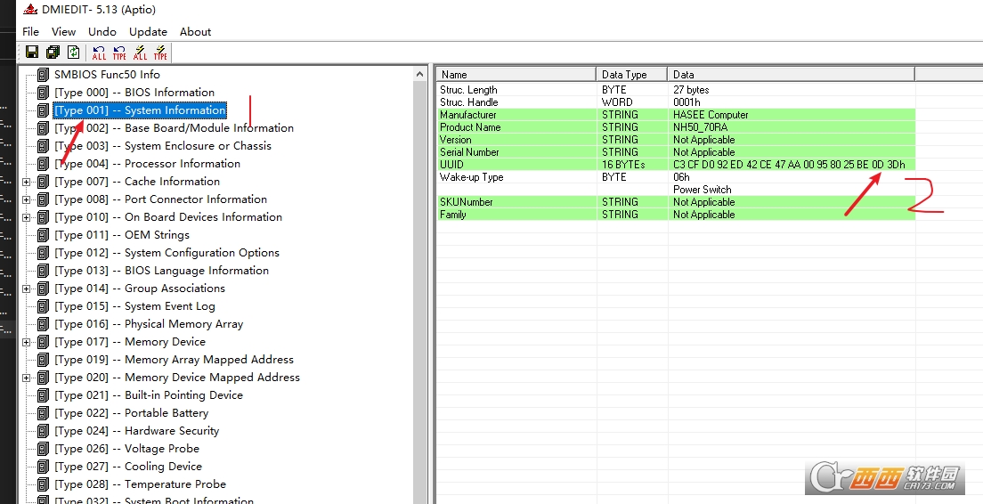The width and height of the screenshot is (983, 504).
Task: Click the Manufacturer row HASEE Computer value
Action: [x=711, y=115]
